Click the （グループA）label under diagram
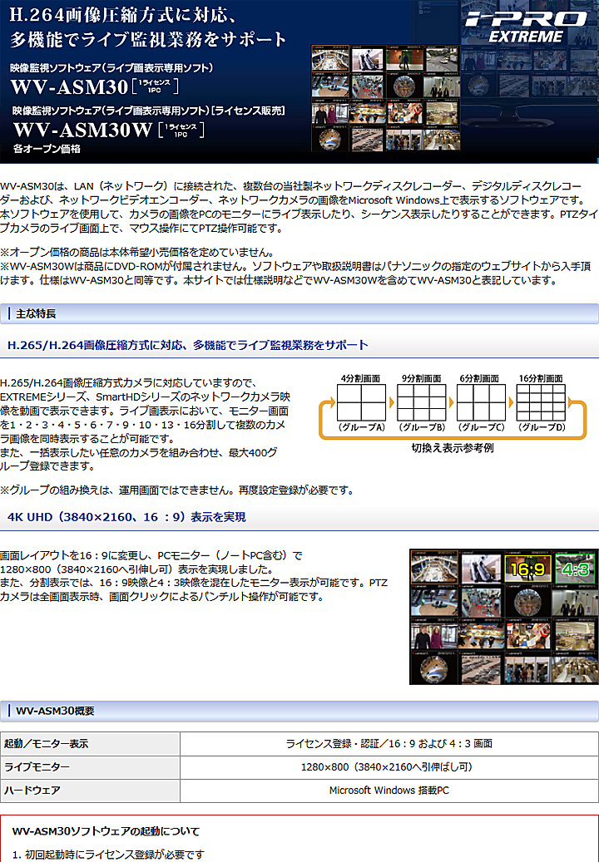This screenshot has width=599, height=862. pos(361,428)
